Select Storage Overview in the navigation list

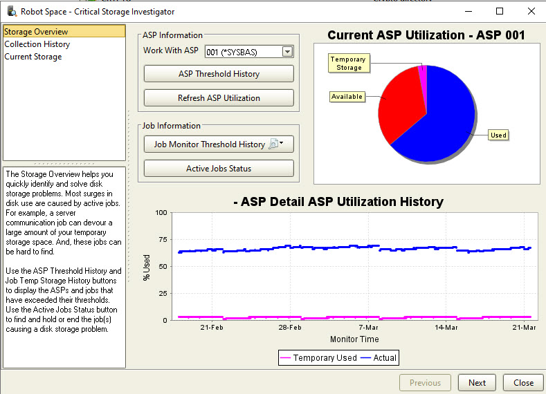[x=64, y=31]
